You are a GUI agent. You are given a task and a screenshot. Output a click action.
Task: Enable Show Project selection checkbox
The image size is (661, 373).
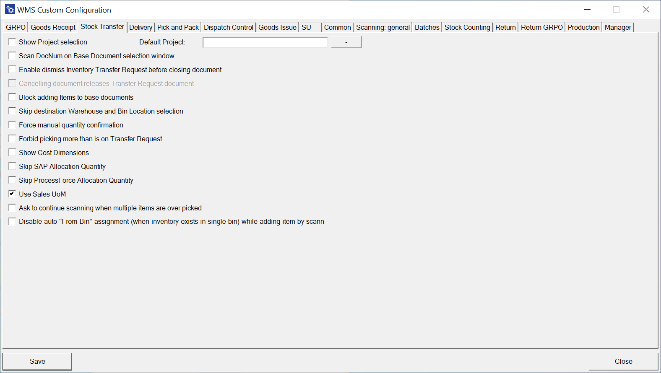[13, 42]
